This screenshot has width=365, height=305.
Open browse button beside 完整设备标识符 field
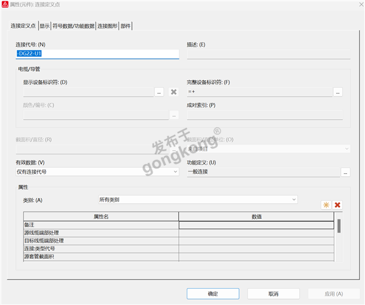coord(338,92)
